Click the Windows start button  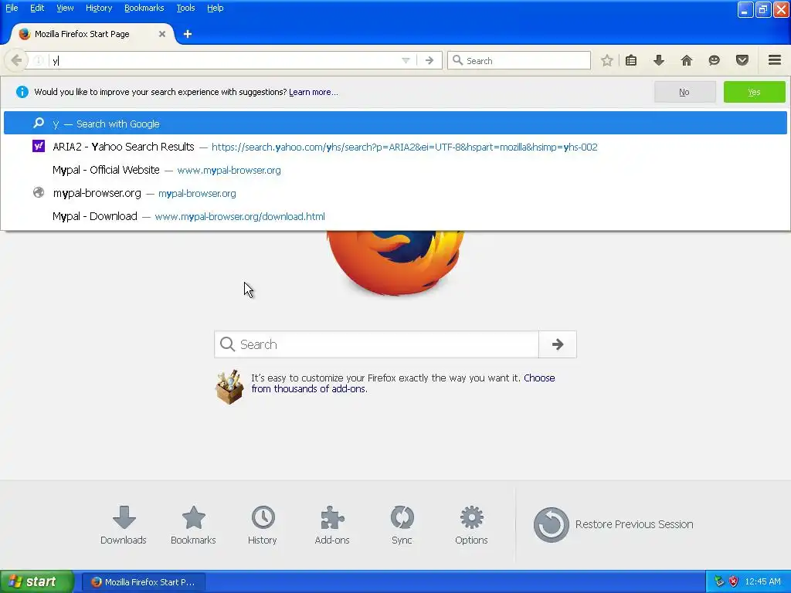tap(37, 581)
